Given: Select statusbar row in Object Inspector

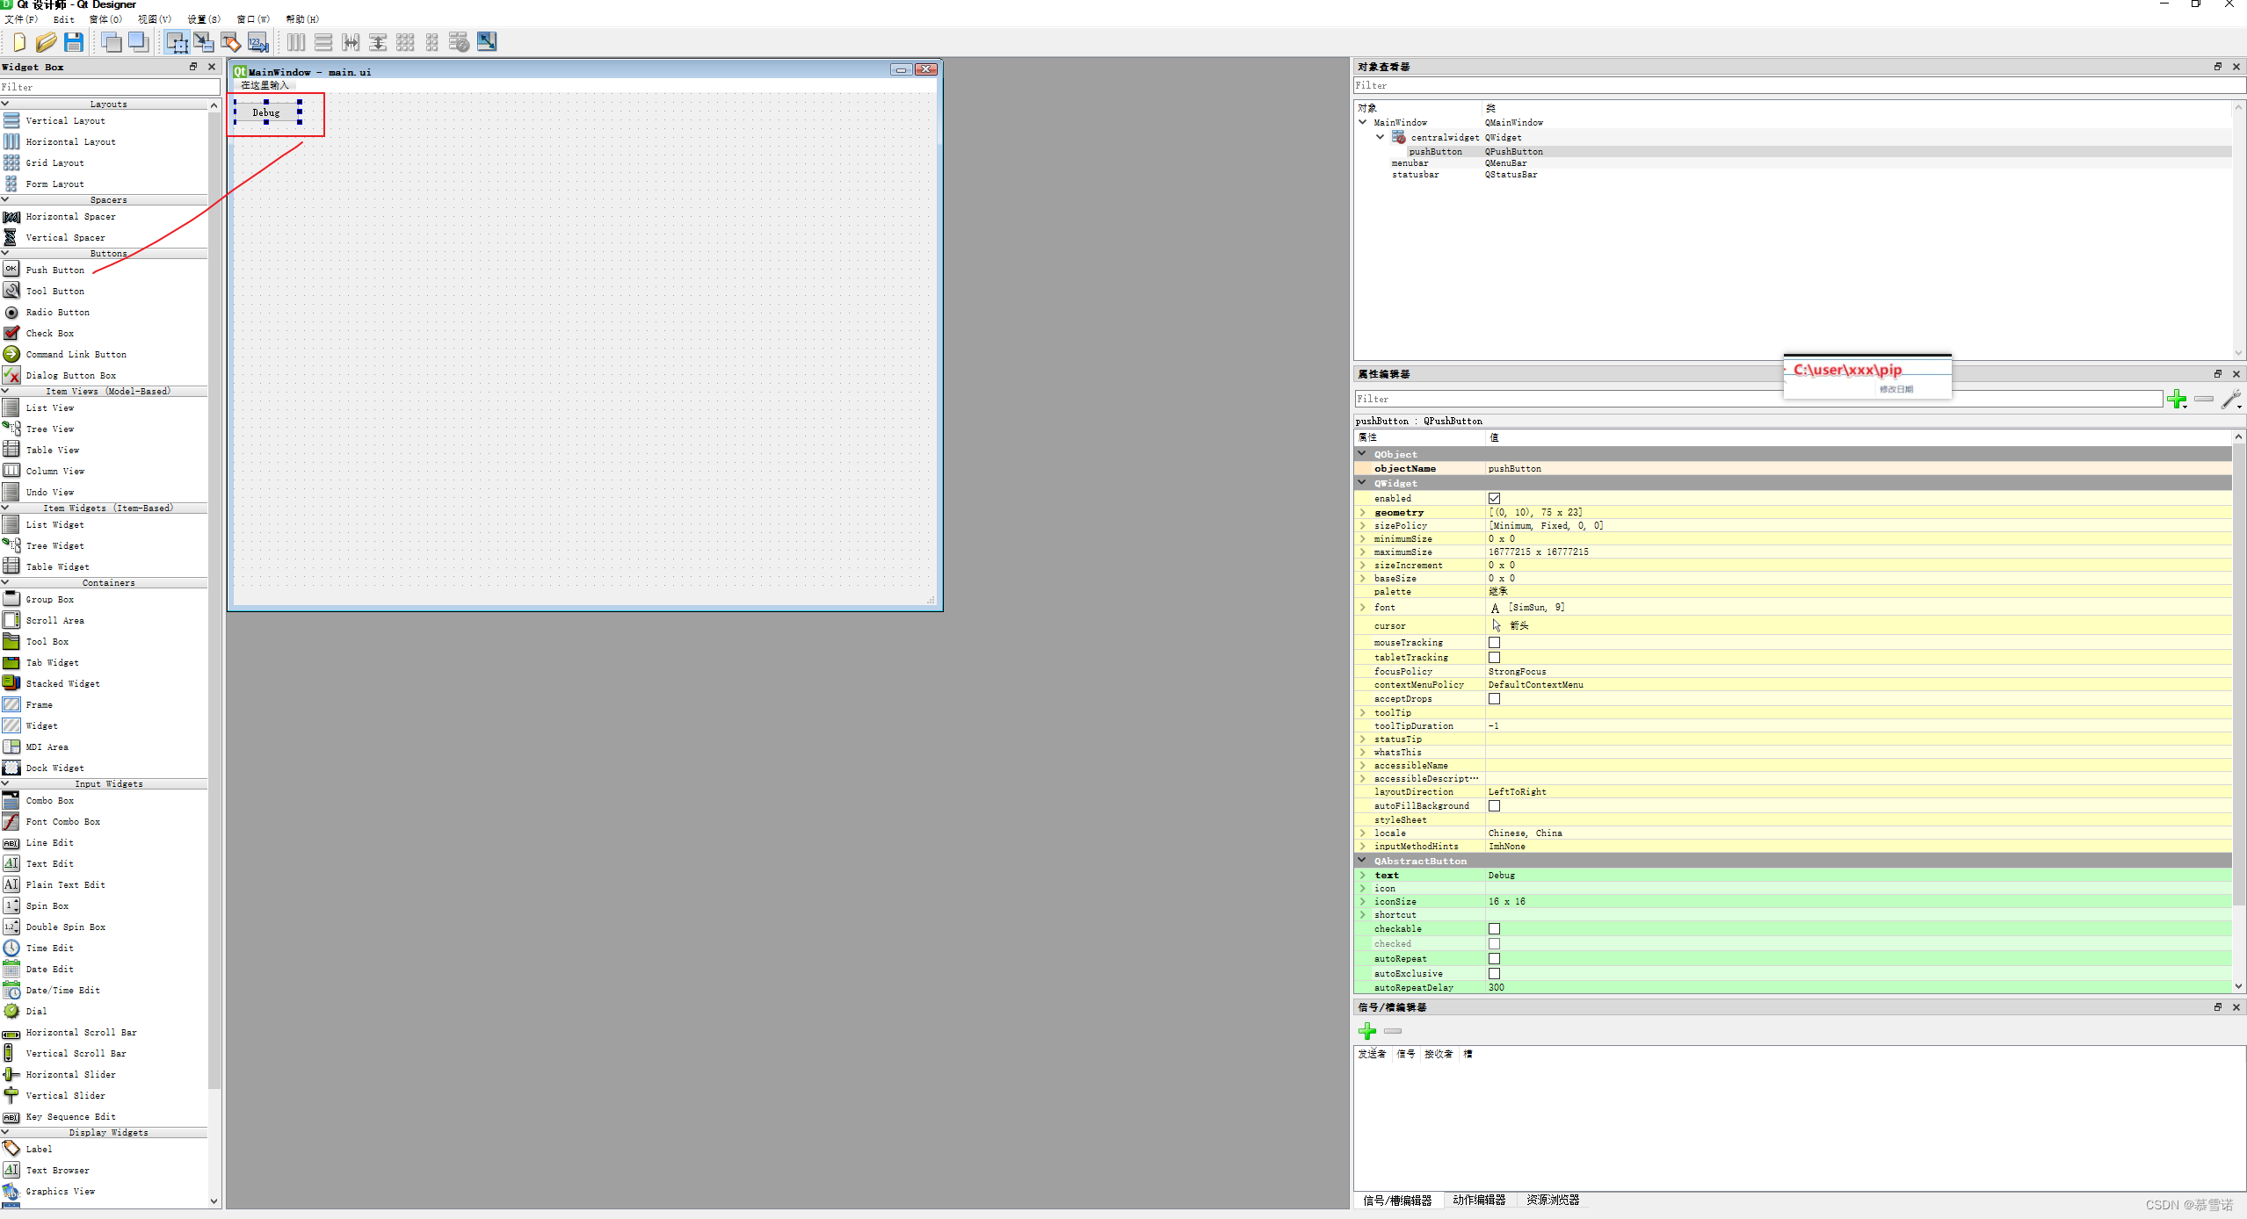Looking at the screenshot, I should [1793, 175].
